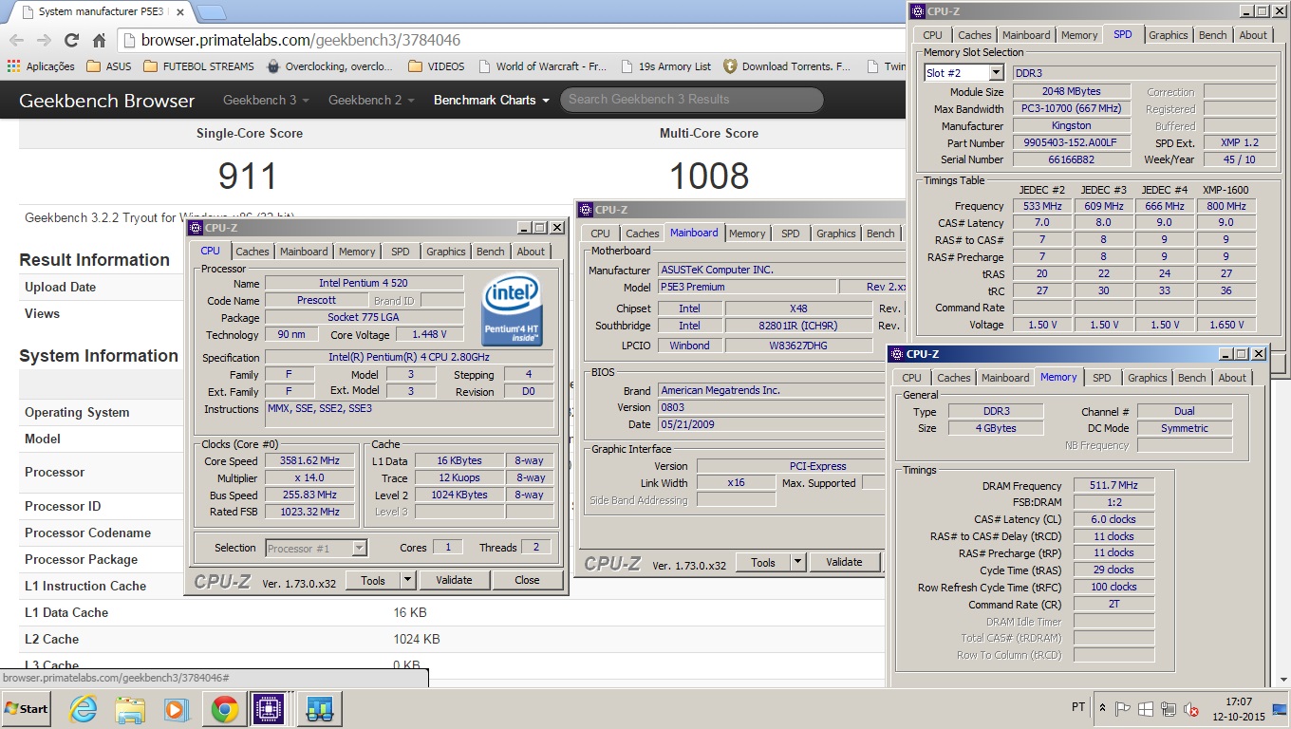Open the FUTEBOL STREAMS bookmark folder
Screen dimensions: 1291x729
coord(198,66)
